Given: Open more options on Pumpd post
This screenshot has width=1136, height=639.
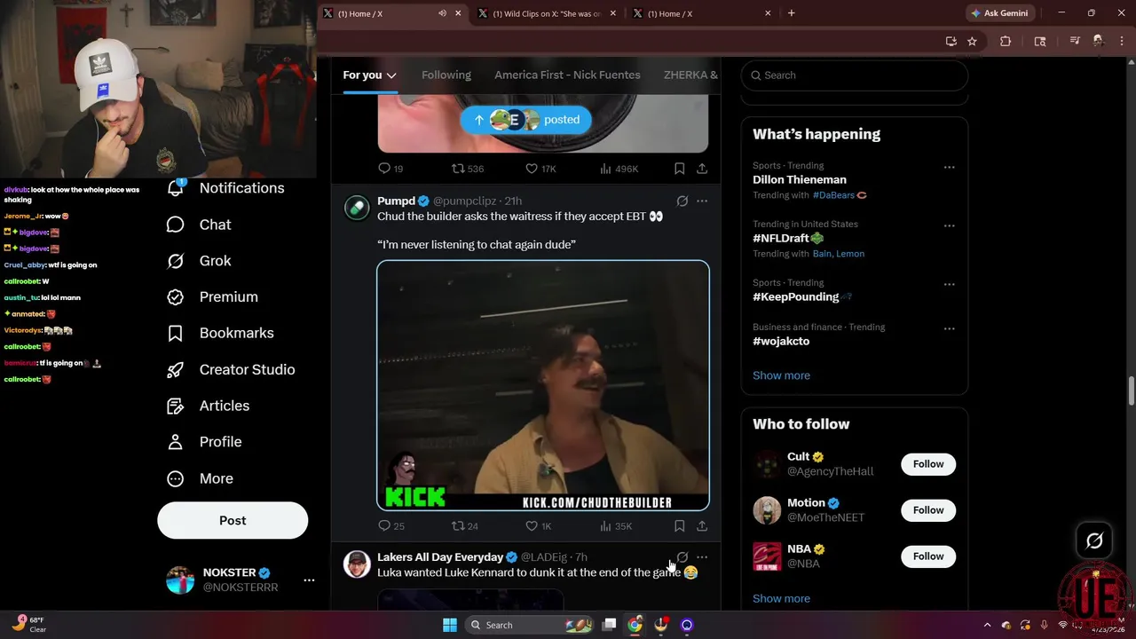Looking at the screenshot, I should pos(702,201).
